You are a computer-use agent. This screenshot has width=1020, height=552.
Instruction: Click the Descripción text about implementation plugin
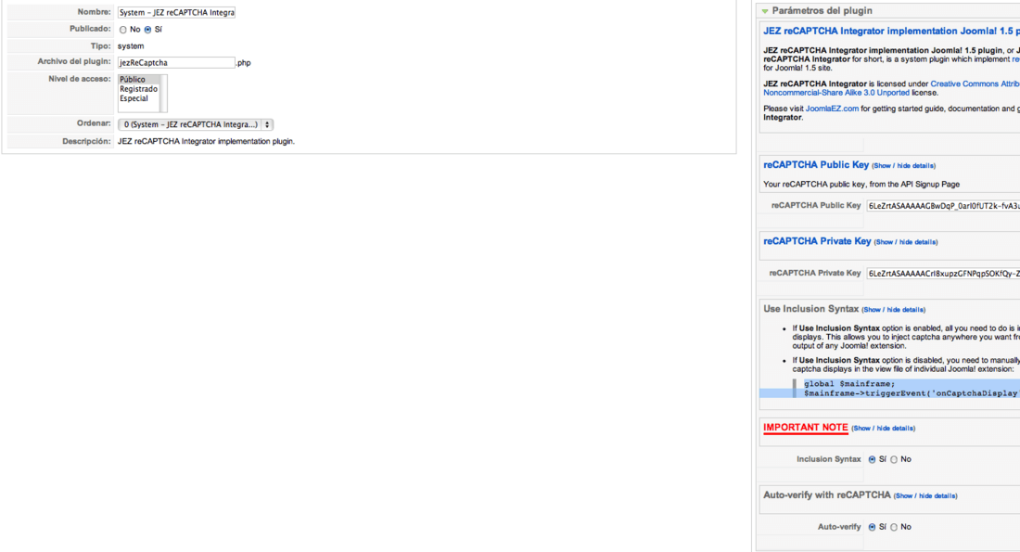206,141
